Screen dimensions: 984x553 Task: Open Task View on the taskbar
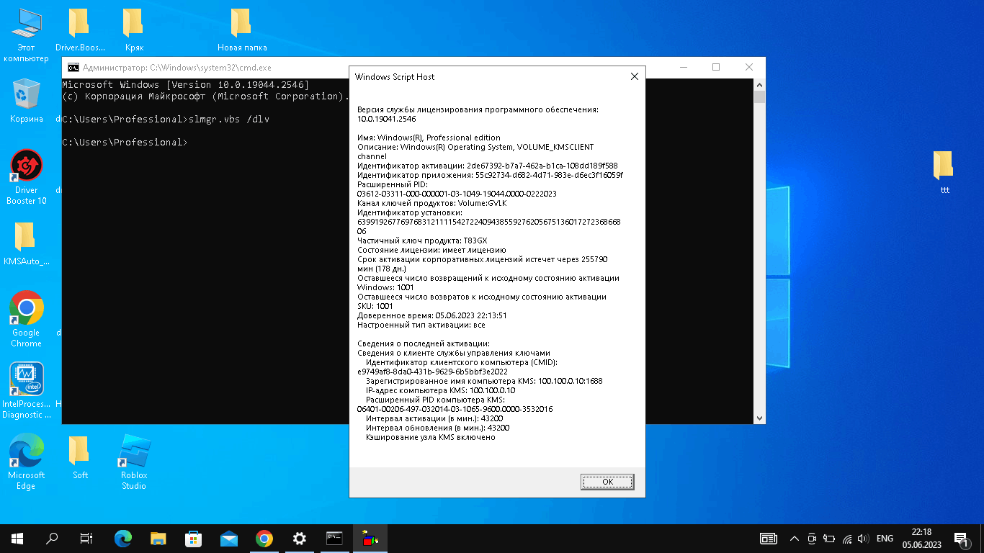point(86,539)
